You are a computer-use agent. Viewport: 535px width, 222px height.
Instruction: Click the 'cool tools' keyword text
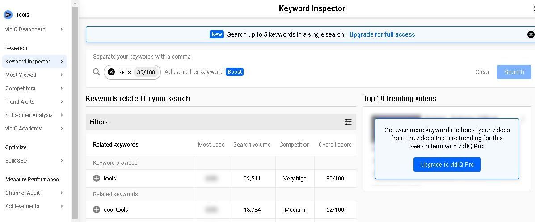click(x=116, y=210)
